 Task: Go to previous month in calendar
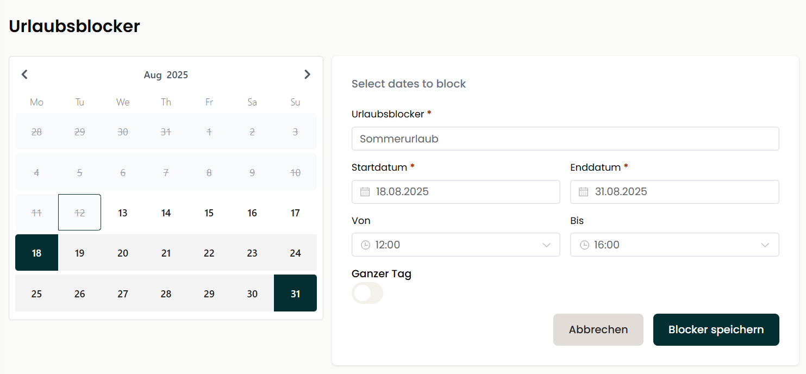tap(24, 74)
